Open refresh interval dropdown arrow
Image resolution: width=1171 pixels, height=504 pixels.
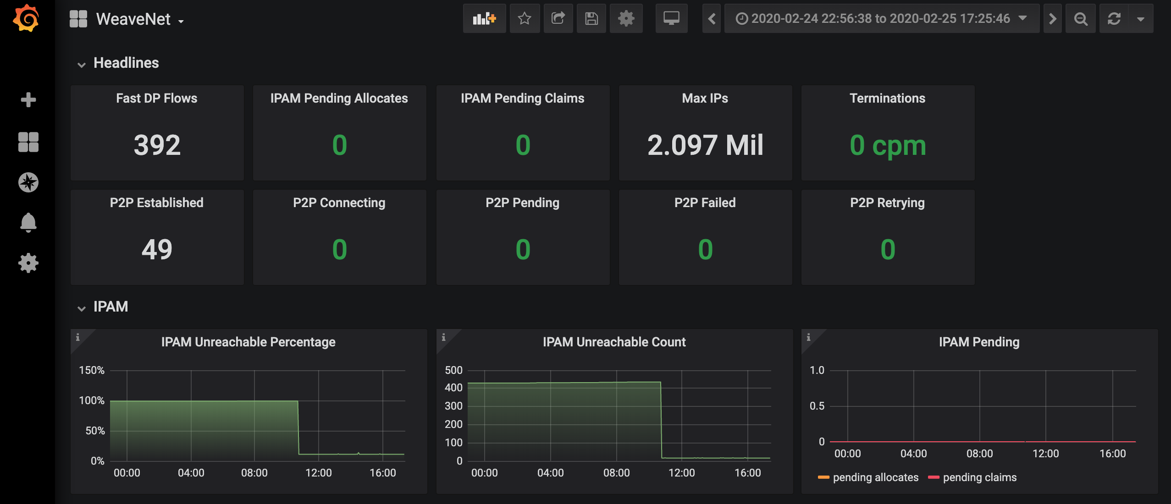coord(1141,19)
